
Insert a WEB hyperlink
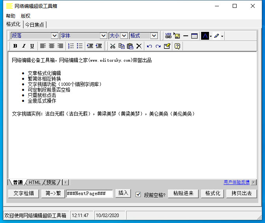[x=168, y=36]
